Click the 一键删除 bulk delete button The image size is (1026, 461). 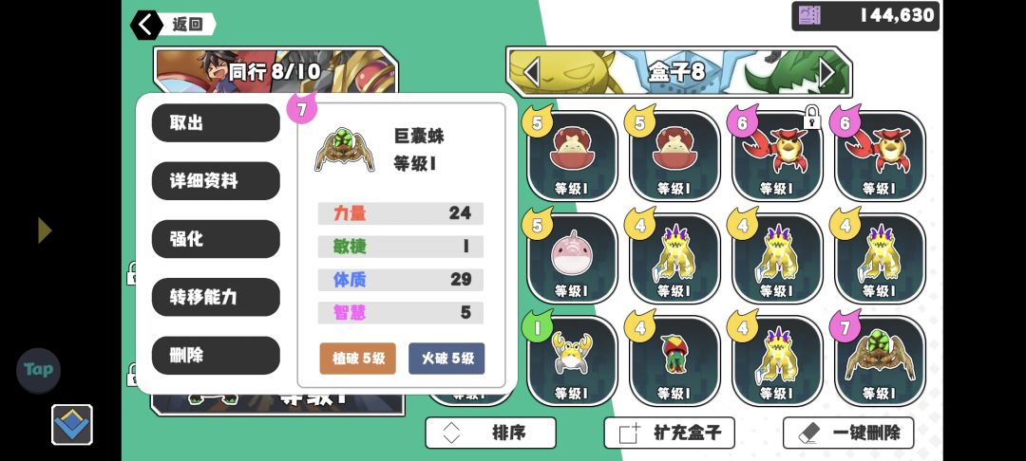[x=848, y=433]
